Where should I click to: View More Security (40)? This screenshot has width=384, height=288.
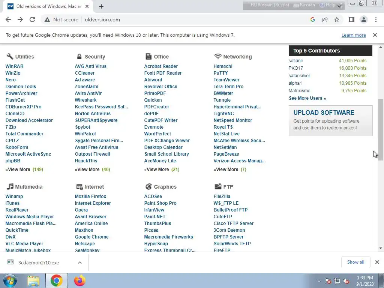click(x=92, y=169)
